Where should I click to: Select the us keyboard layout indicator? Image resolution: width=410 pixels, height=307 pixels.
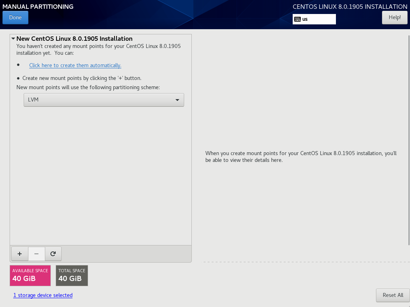314,19
